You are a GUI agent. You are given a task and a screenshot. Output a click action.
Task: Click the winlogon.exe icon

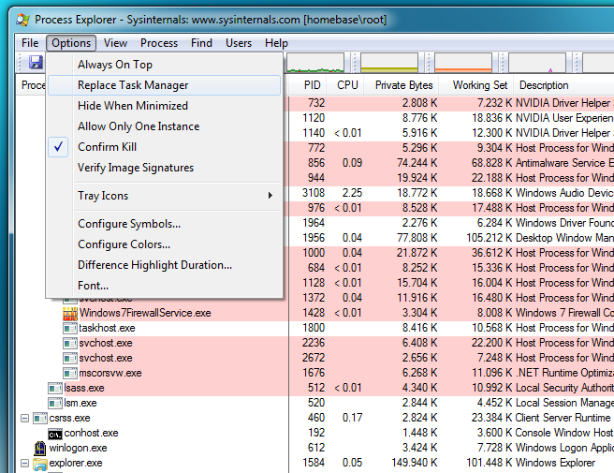click(40, 448)
